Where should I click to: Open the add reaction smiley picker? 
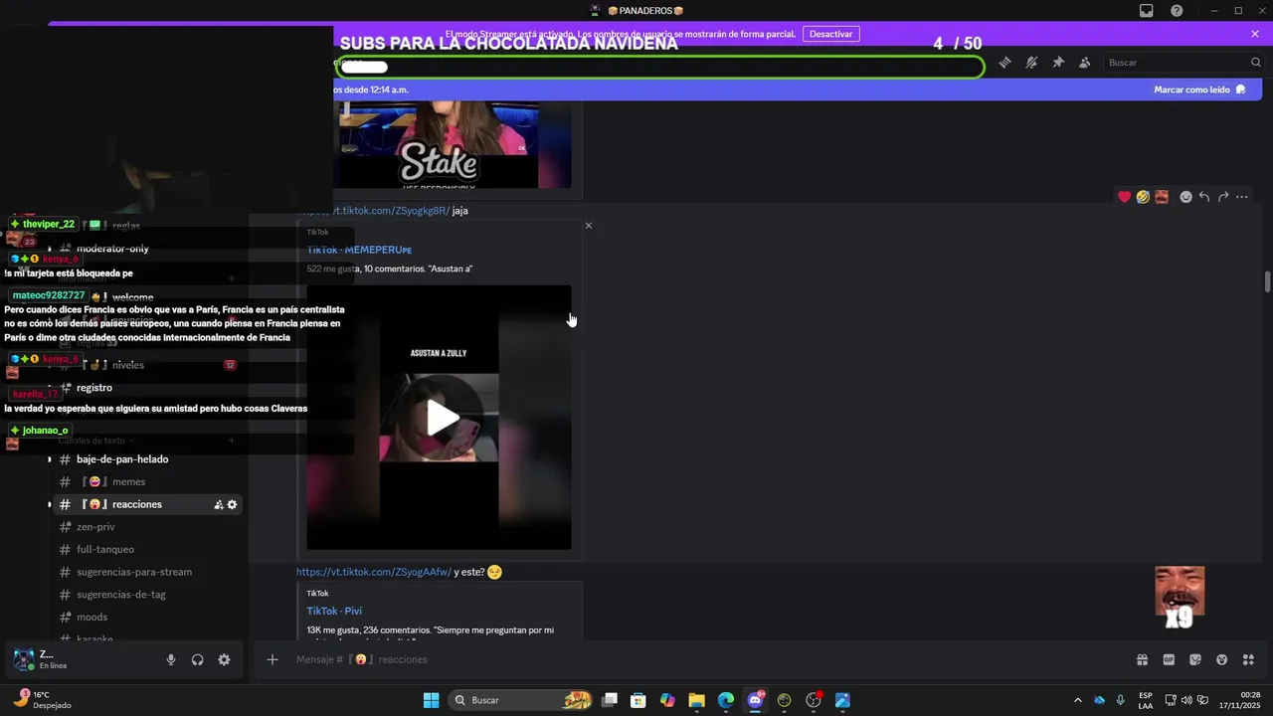click(1185, 197)
